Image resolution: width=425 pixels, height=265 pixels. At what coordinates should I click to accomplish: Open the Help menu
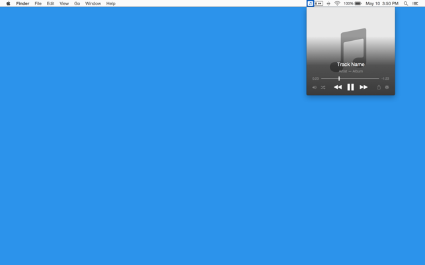[111, 3]
